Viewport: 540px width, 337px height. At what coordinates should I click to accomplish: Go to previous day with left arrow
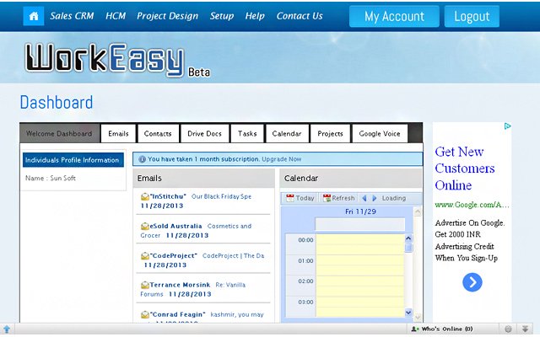(364, 198)
